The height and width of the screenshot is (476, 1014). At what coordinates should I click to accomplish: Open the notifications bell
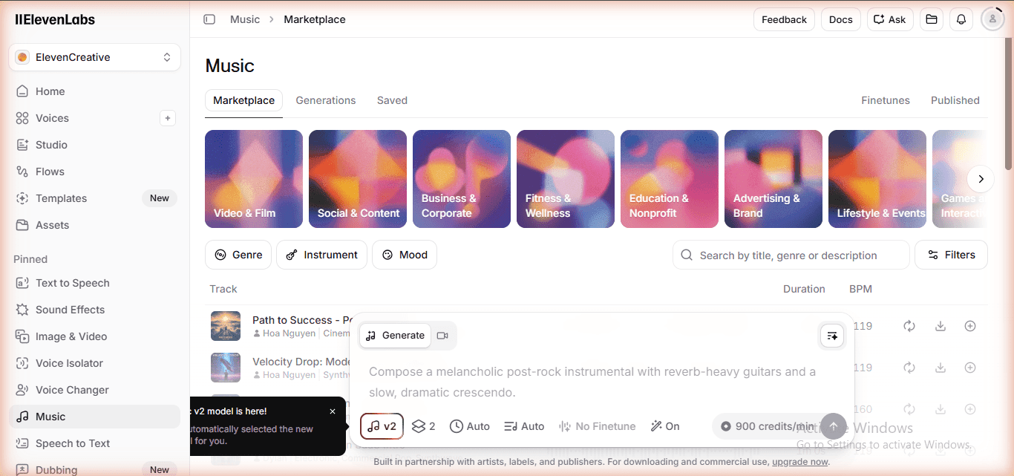(961, 19)
